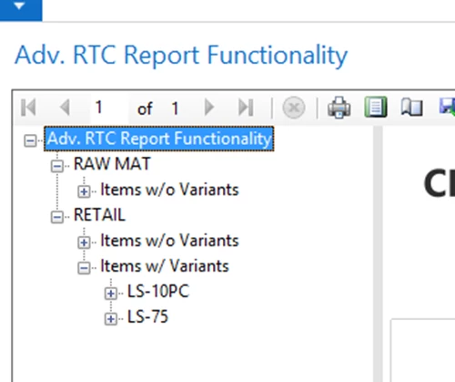The width and height of the screenshot is (455, 382).
Task: Go to next report page
Action: [x=208, y=108]
